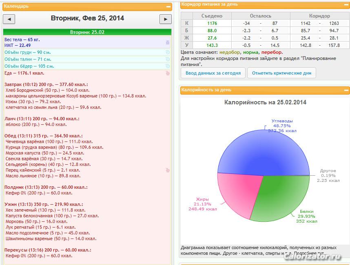Select the Вторник 25.02 green day header
Screen dimensions: 350x265
[87, 32]
